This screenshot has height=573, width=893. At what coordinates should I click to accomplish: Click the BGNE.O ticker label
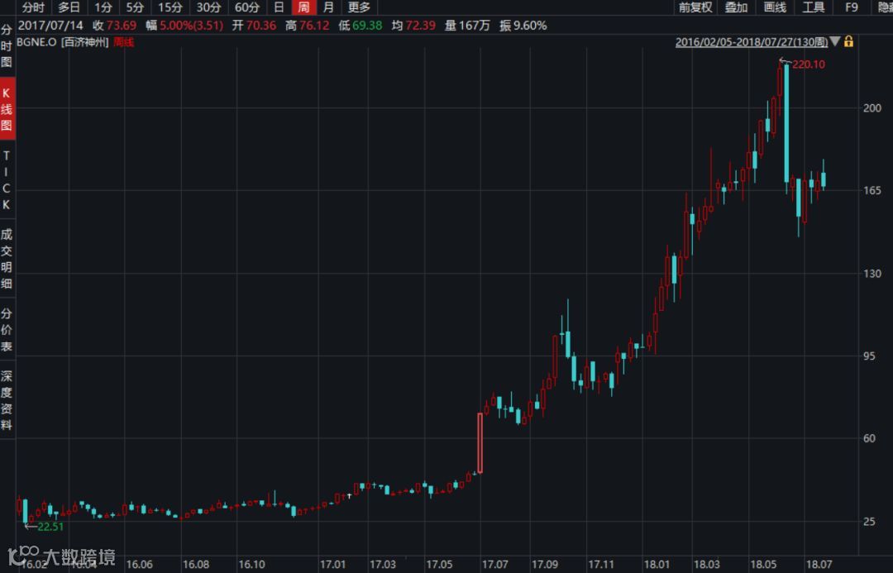point(36,42)
